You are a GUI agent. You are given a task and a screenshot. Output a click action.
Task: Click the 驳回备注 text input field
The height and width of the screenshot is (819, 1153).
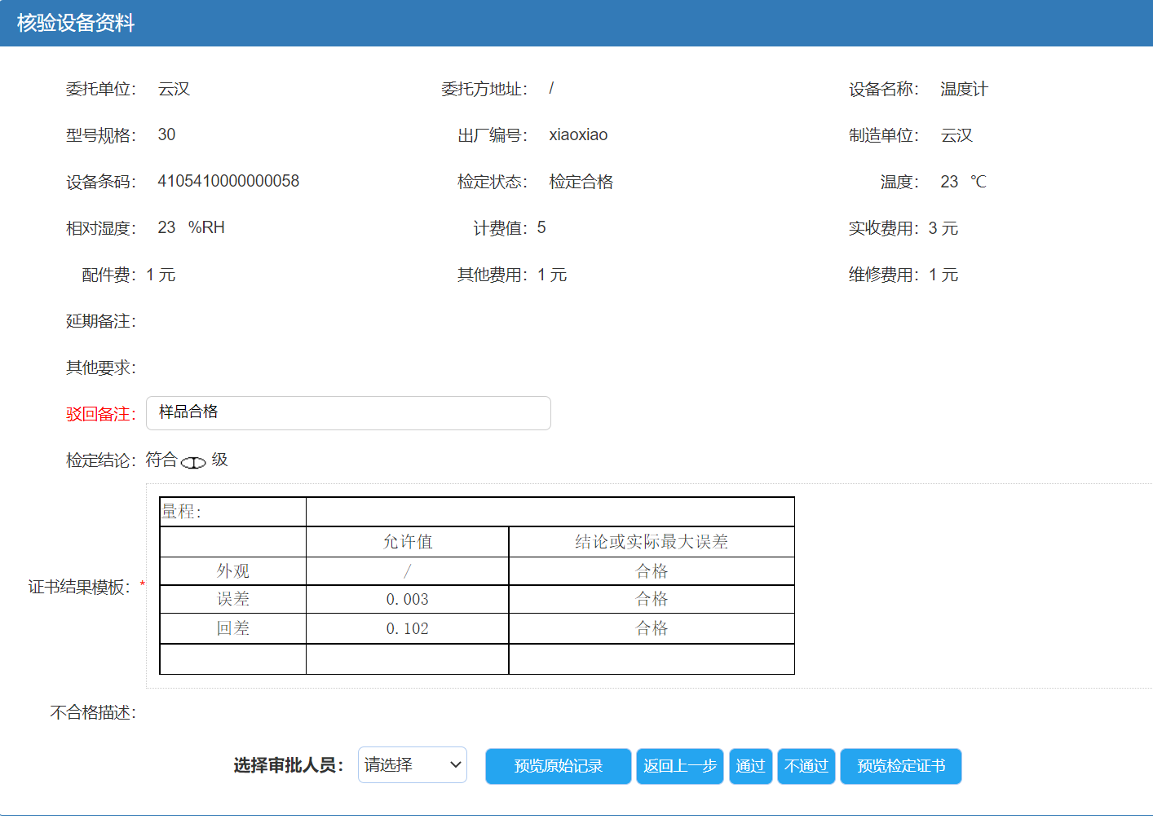click(x=348, y=413)
